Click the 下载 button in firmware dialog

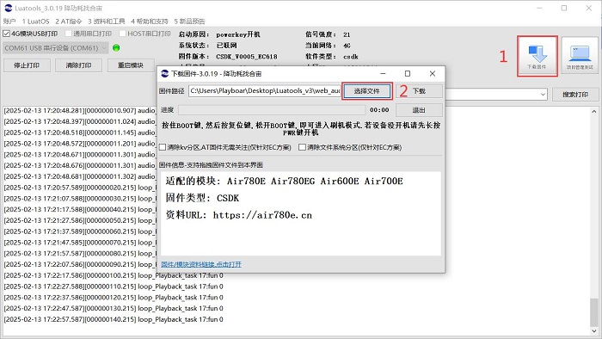click(420, 91)
